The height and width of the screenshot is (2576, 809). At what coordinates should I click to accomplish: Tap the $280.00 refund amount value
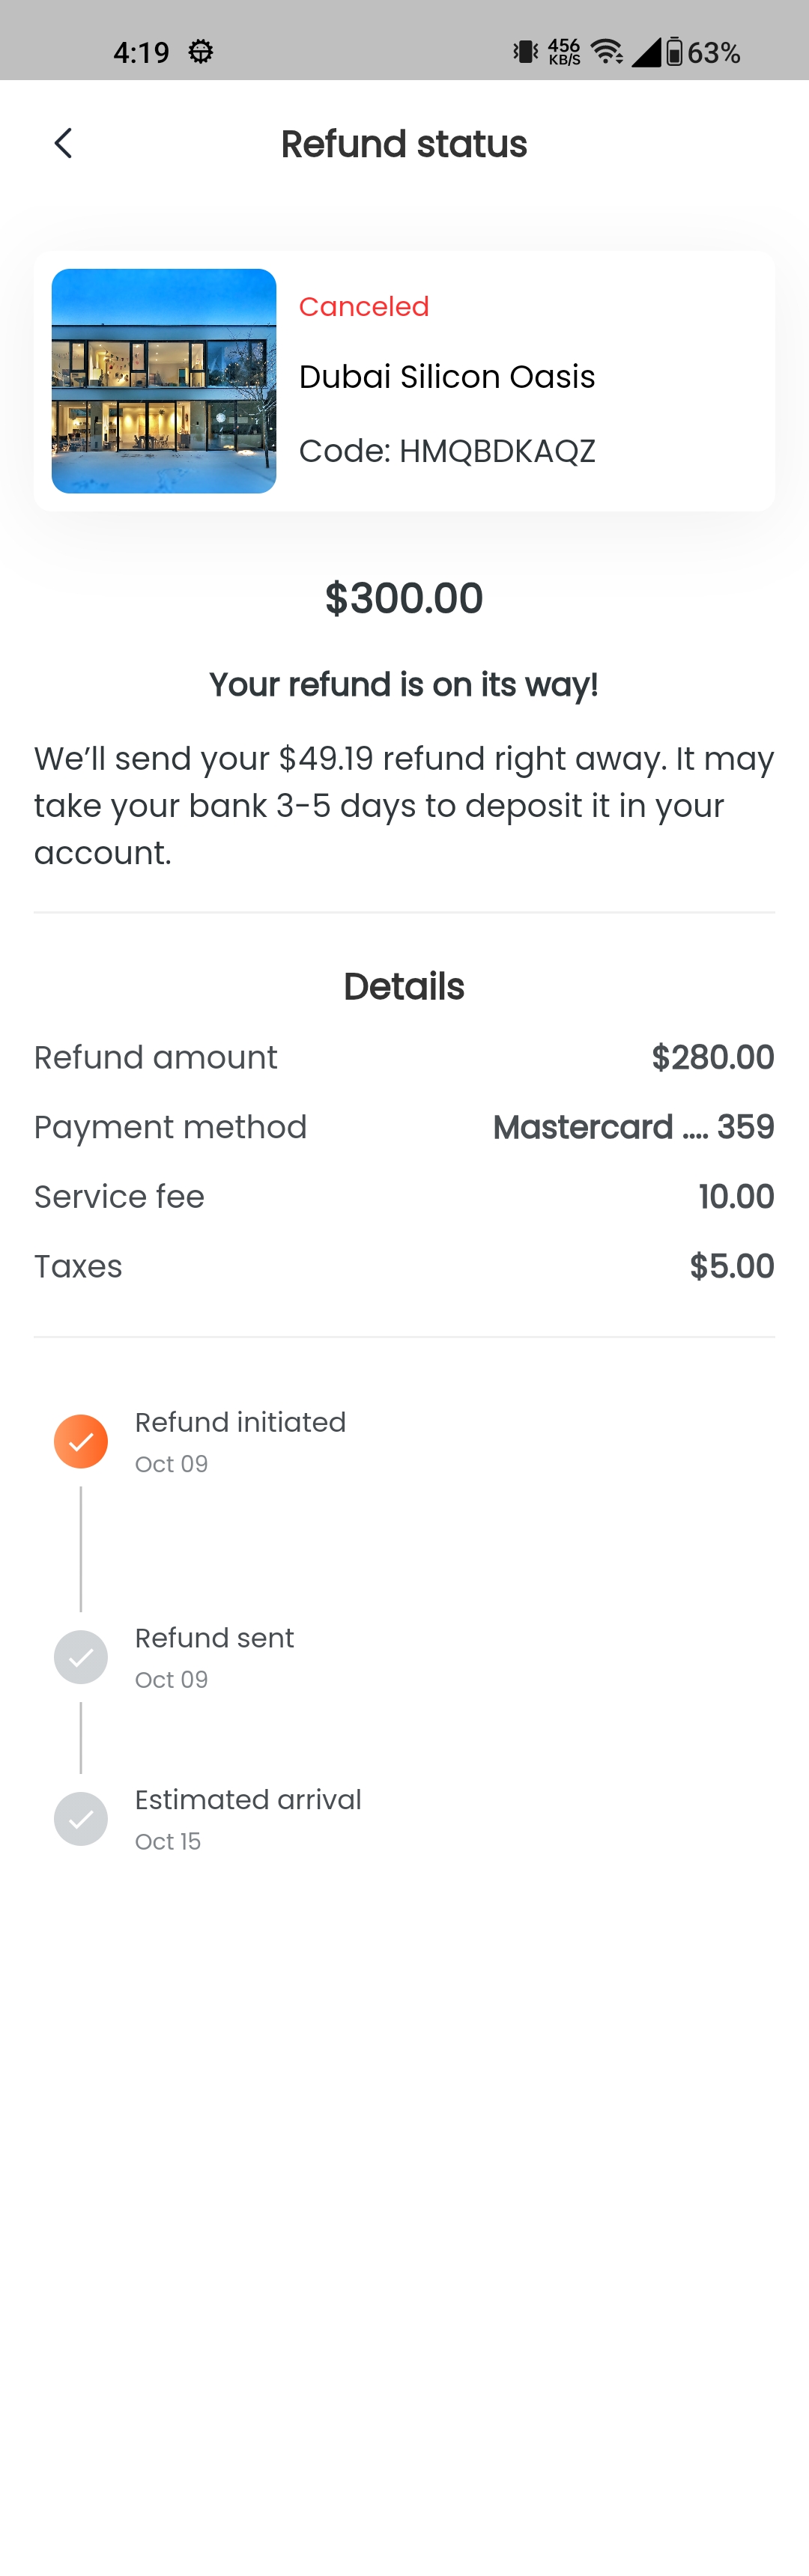point(712,1057)
